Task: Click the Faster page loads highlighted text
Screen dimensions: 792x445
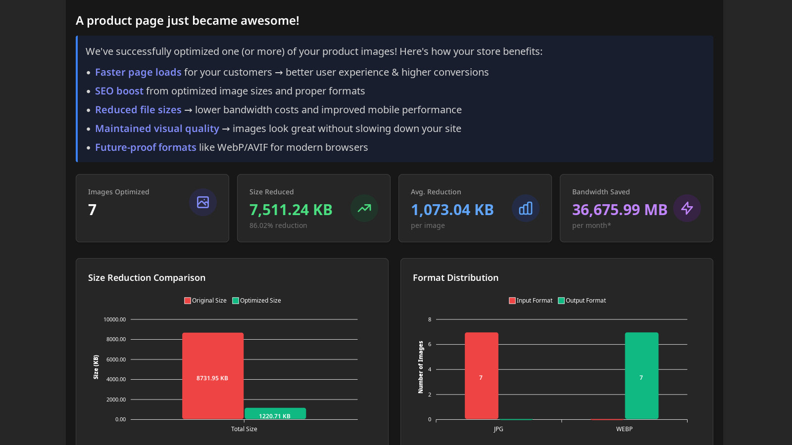Action: [x=138, y=72]
